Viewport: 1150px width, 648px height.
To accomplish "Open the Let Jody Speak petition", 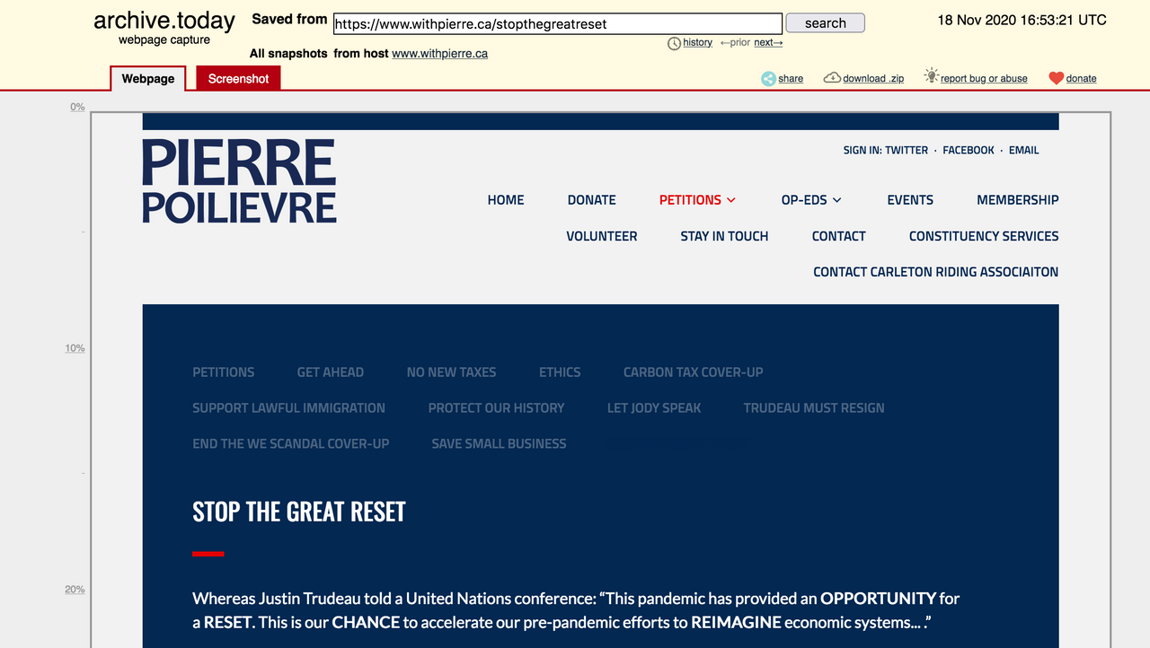I will 654,407.
